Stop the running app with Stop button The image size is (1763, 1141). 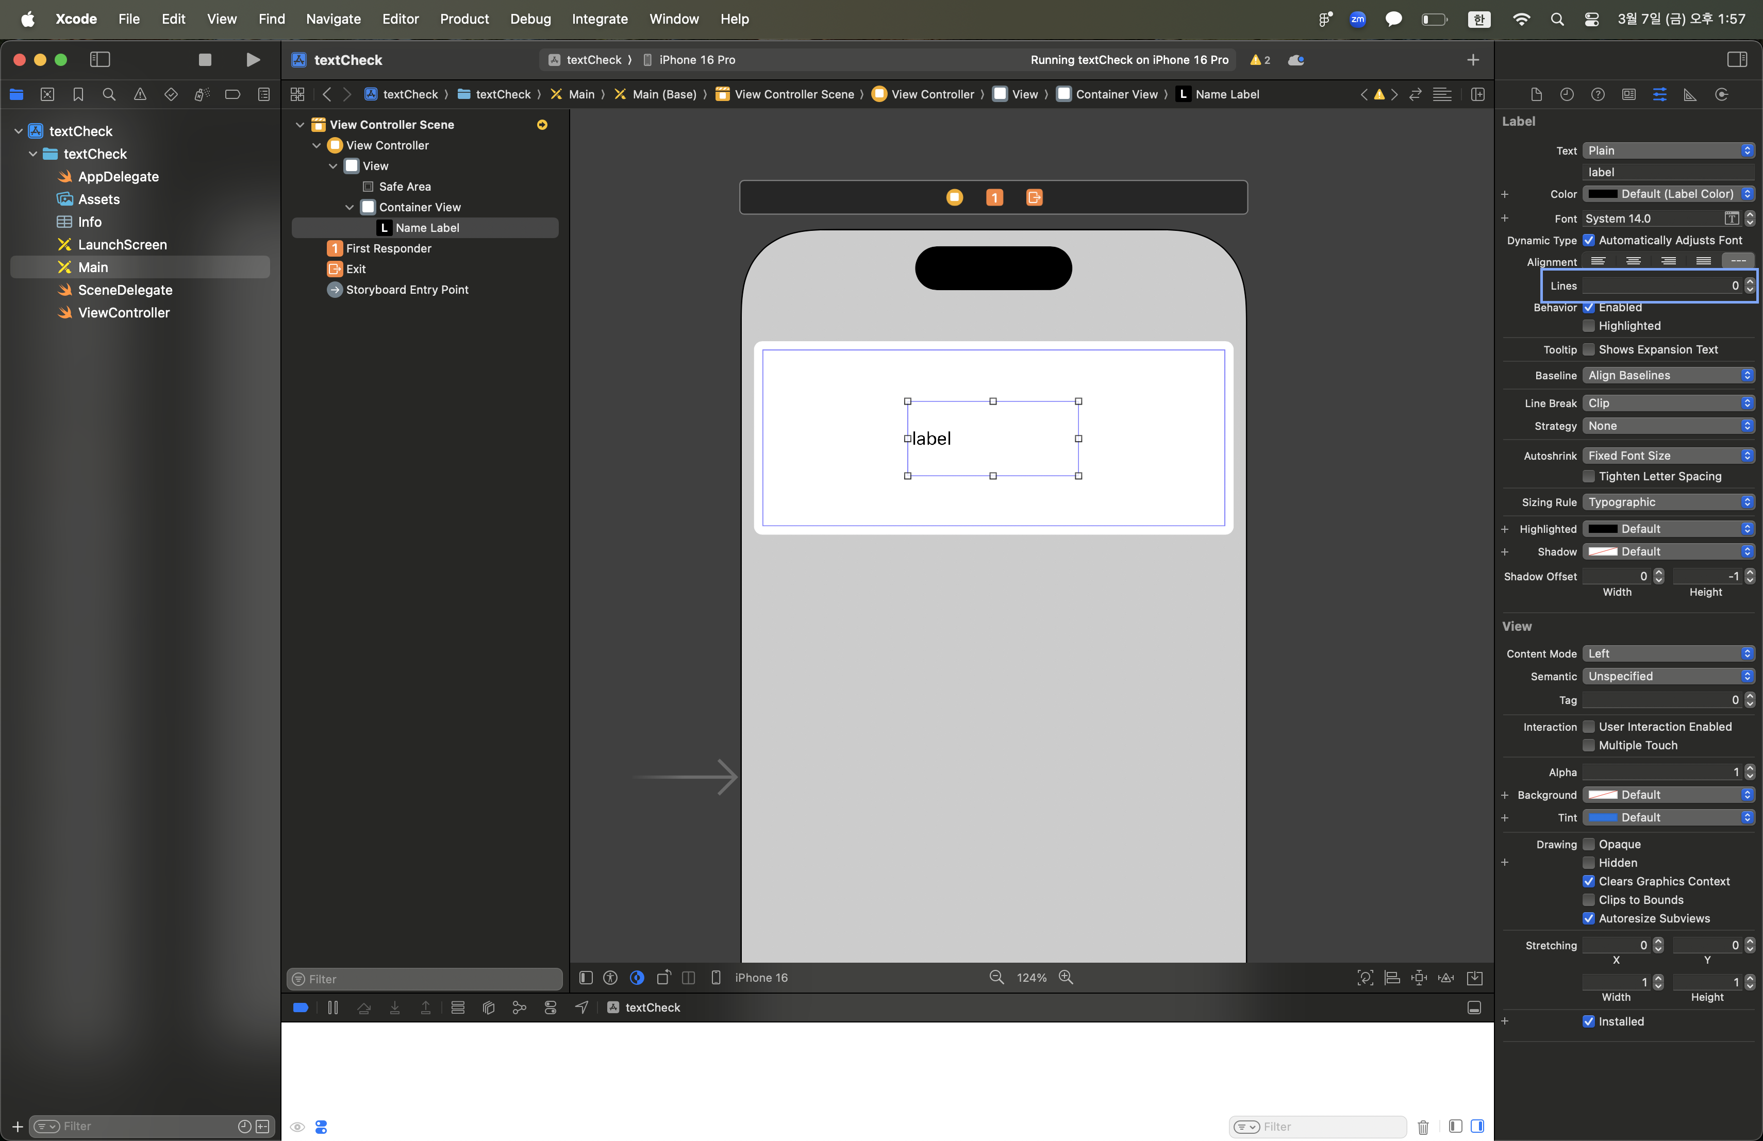(x=205, y=60)
